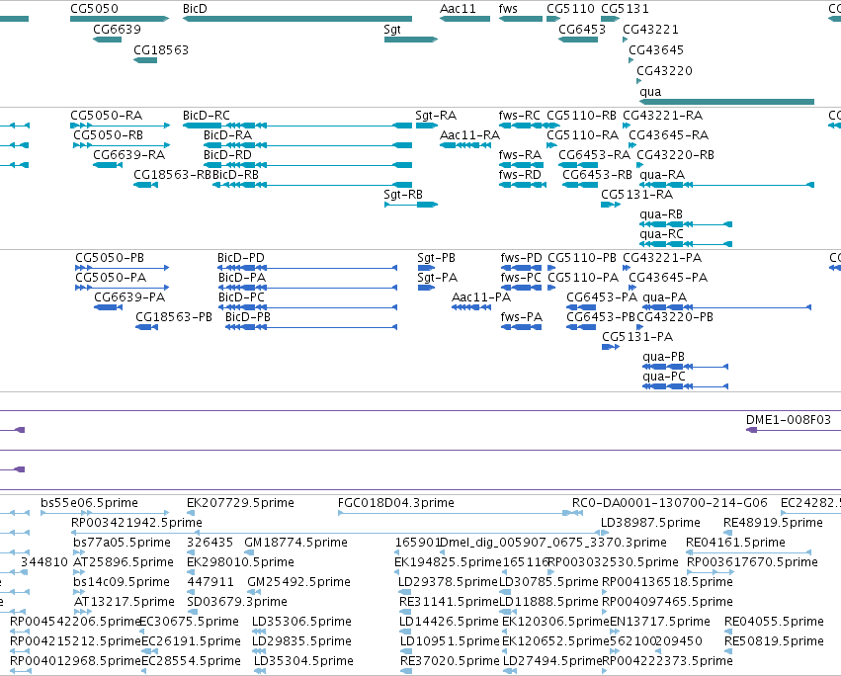Screen dimensions: 841x676
Task: Select the CG6639 gene feature
Action: 108,40
